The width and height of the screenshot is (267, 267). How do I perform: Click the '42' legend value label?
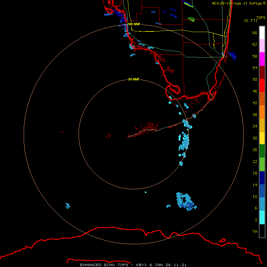(255, 103)
